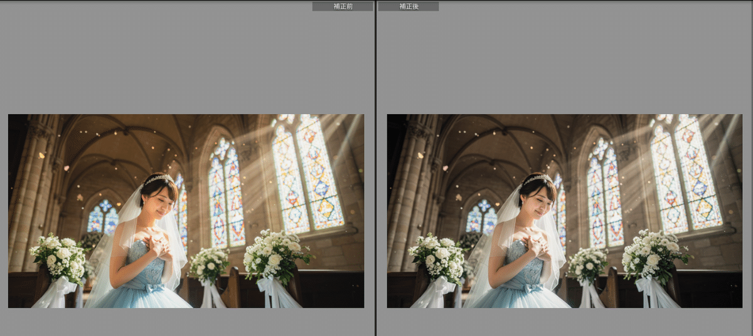This screenshot has width=753, height=336.
Task: Click the bride's tiara in after image
Action: tap(537, 180)
